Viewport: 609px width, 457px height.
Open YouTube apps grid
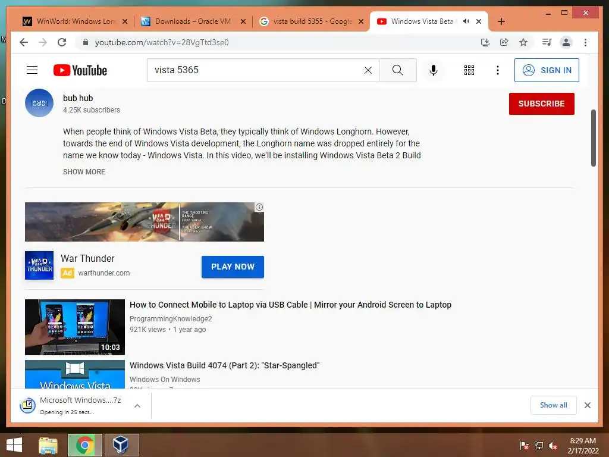[469, 70]
